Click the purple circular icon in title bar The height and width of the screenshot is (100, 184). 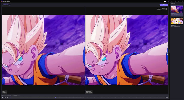168,1
